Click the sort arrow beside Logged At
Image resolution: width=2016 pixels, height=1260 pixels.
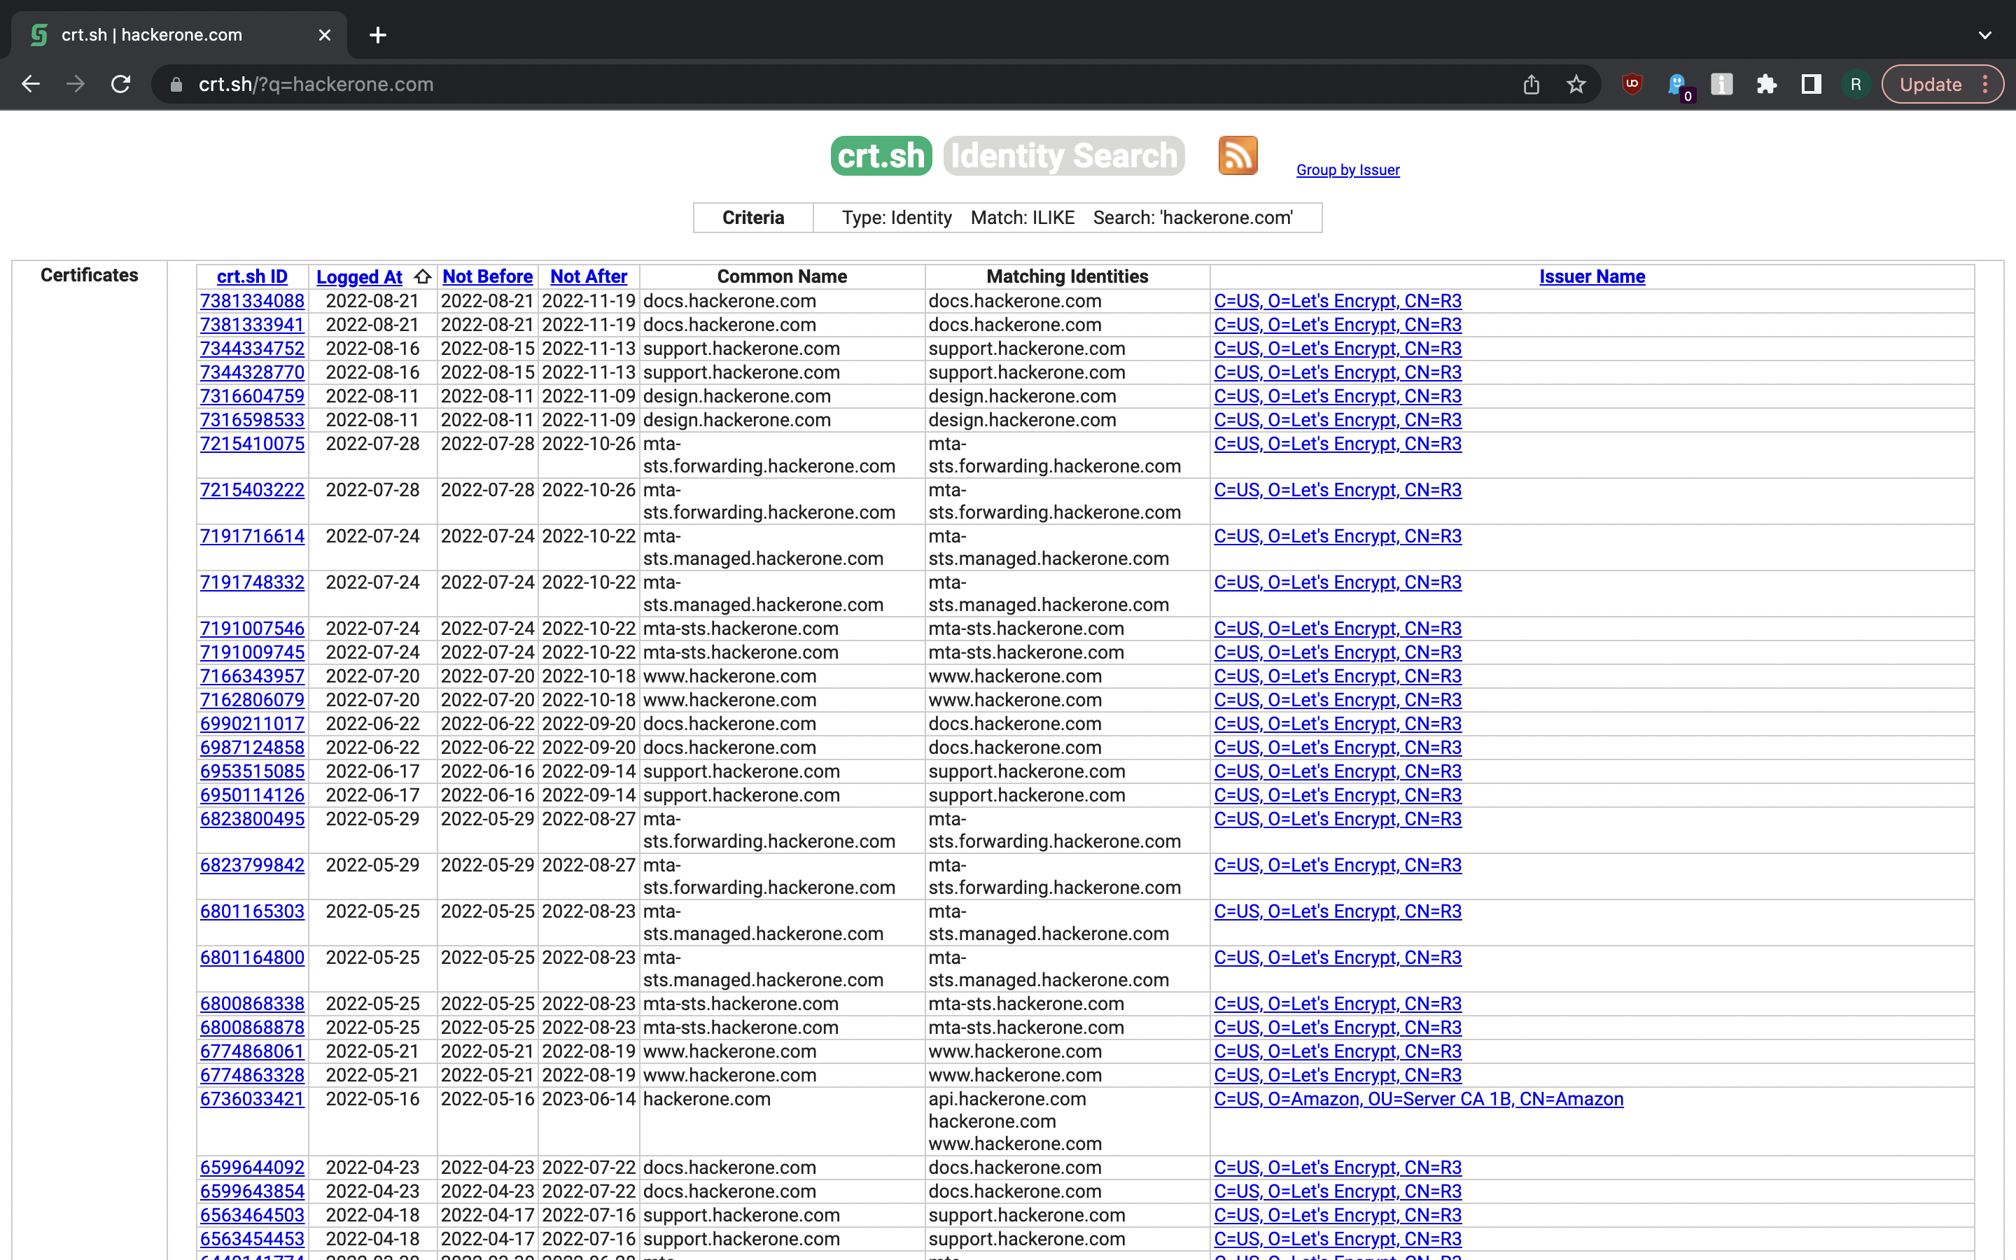pos(422,276)
